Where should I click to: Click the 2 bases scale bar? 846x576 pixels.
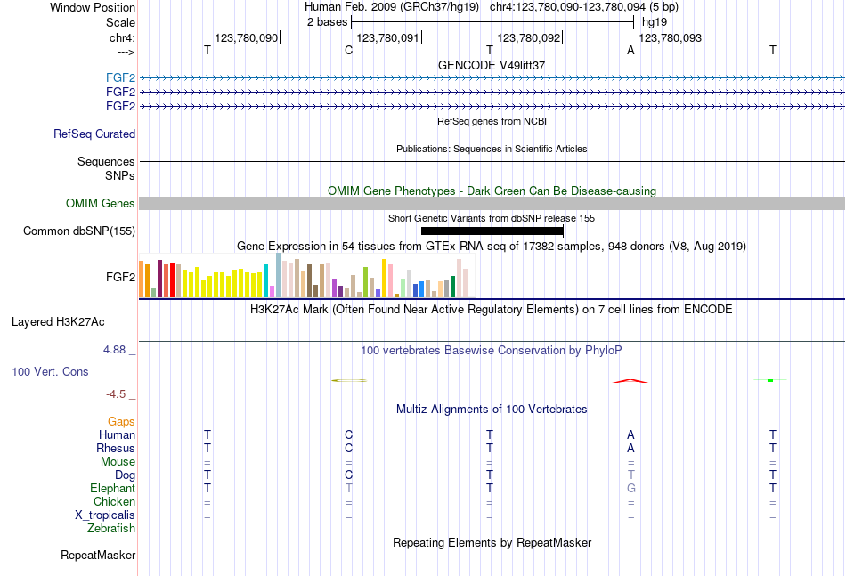click(492, 22)
